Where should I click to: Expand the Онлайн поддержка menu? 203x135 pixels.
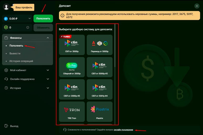pyautogui.click(x=48, y=79)
